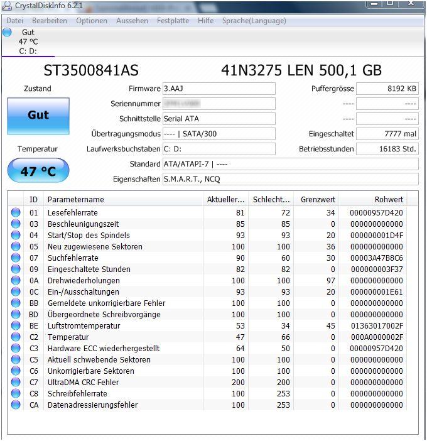Click the Laufwerksbuchstaben field showing C: D:
The width and height of the screenshot is (427, 441).
click(219, 149)
